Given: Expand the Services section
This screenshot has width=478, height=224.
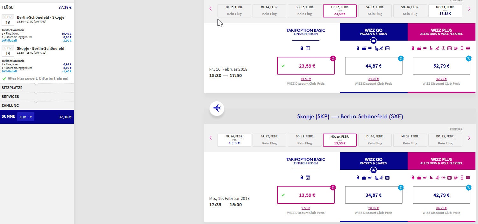Looking at the screenshot, I should click(x=10, y=97).
